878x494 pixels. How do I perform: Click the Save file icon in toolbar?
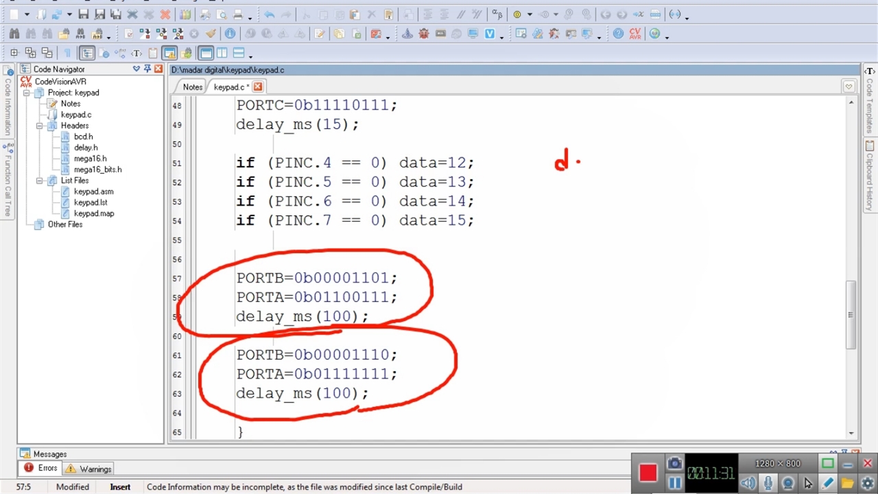pos(83,14)
